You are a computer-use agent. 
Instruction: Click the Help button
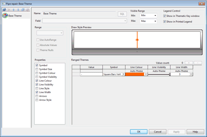click(195, 132)
